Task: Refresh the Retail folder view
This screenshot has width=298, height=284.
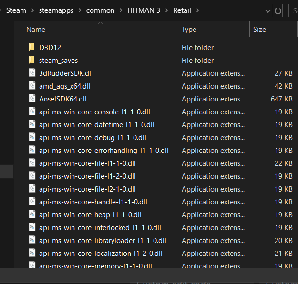Action: (278, 11)
